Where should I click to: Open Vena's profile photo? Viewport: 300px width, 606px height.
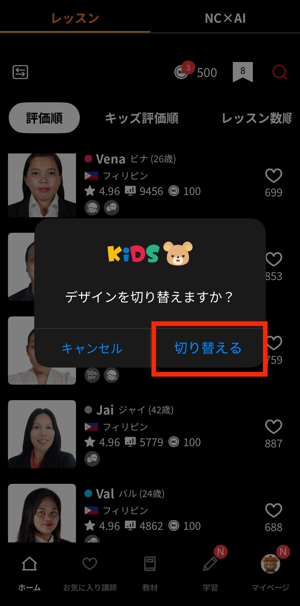click(42, 185)
